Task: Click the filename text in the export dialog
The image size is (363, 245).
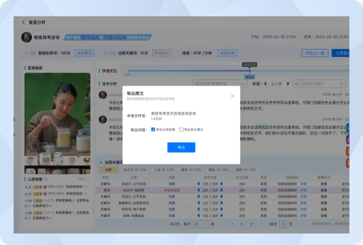Action: pos(173,113)
